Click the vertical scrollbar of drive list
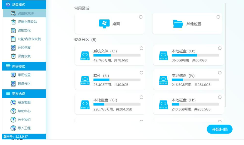Screen dimensions: 244x145 (225, 54)
